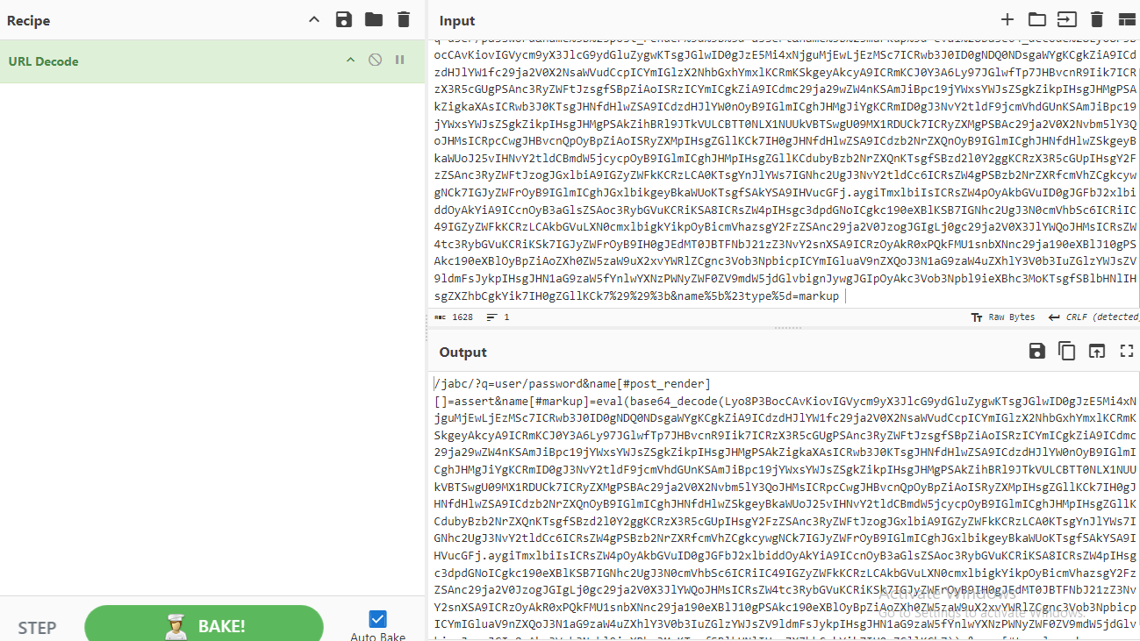
Task: Open a folder as input
Action: pyautogui.click(x=1037, y=20)
